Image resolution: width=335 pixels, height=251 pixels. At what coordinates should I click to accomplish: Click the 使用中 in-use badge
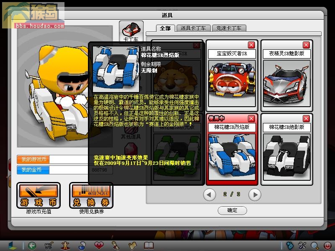216,118
